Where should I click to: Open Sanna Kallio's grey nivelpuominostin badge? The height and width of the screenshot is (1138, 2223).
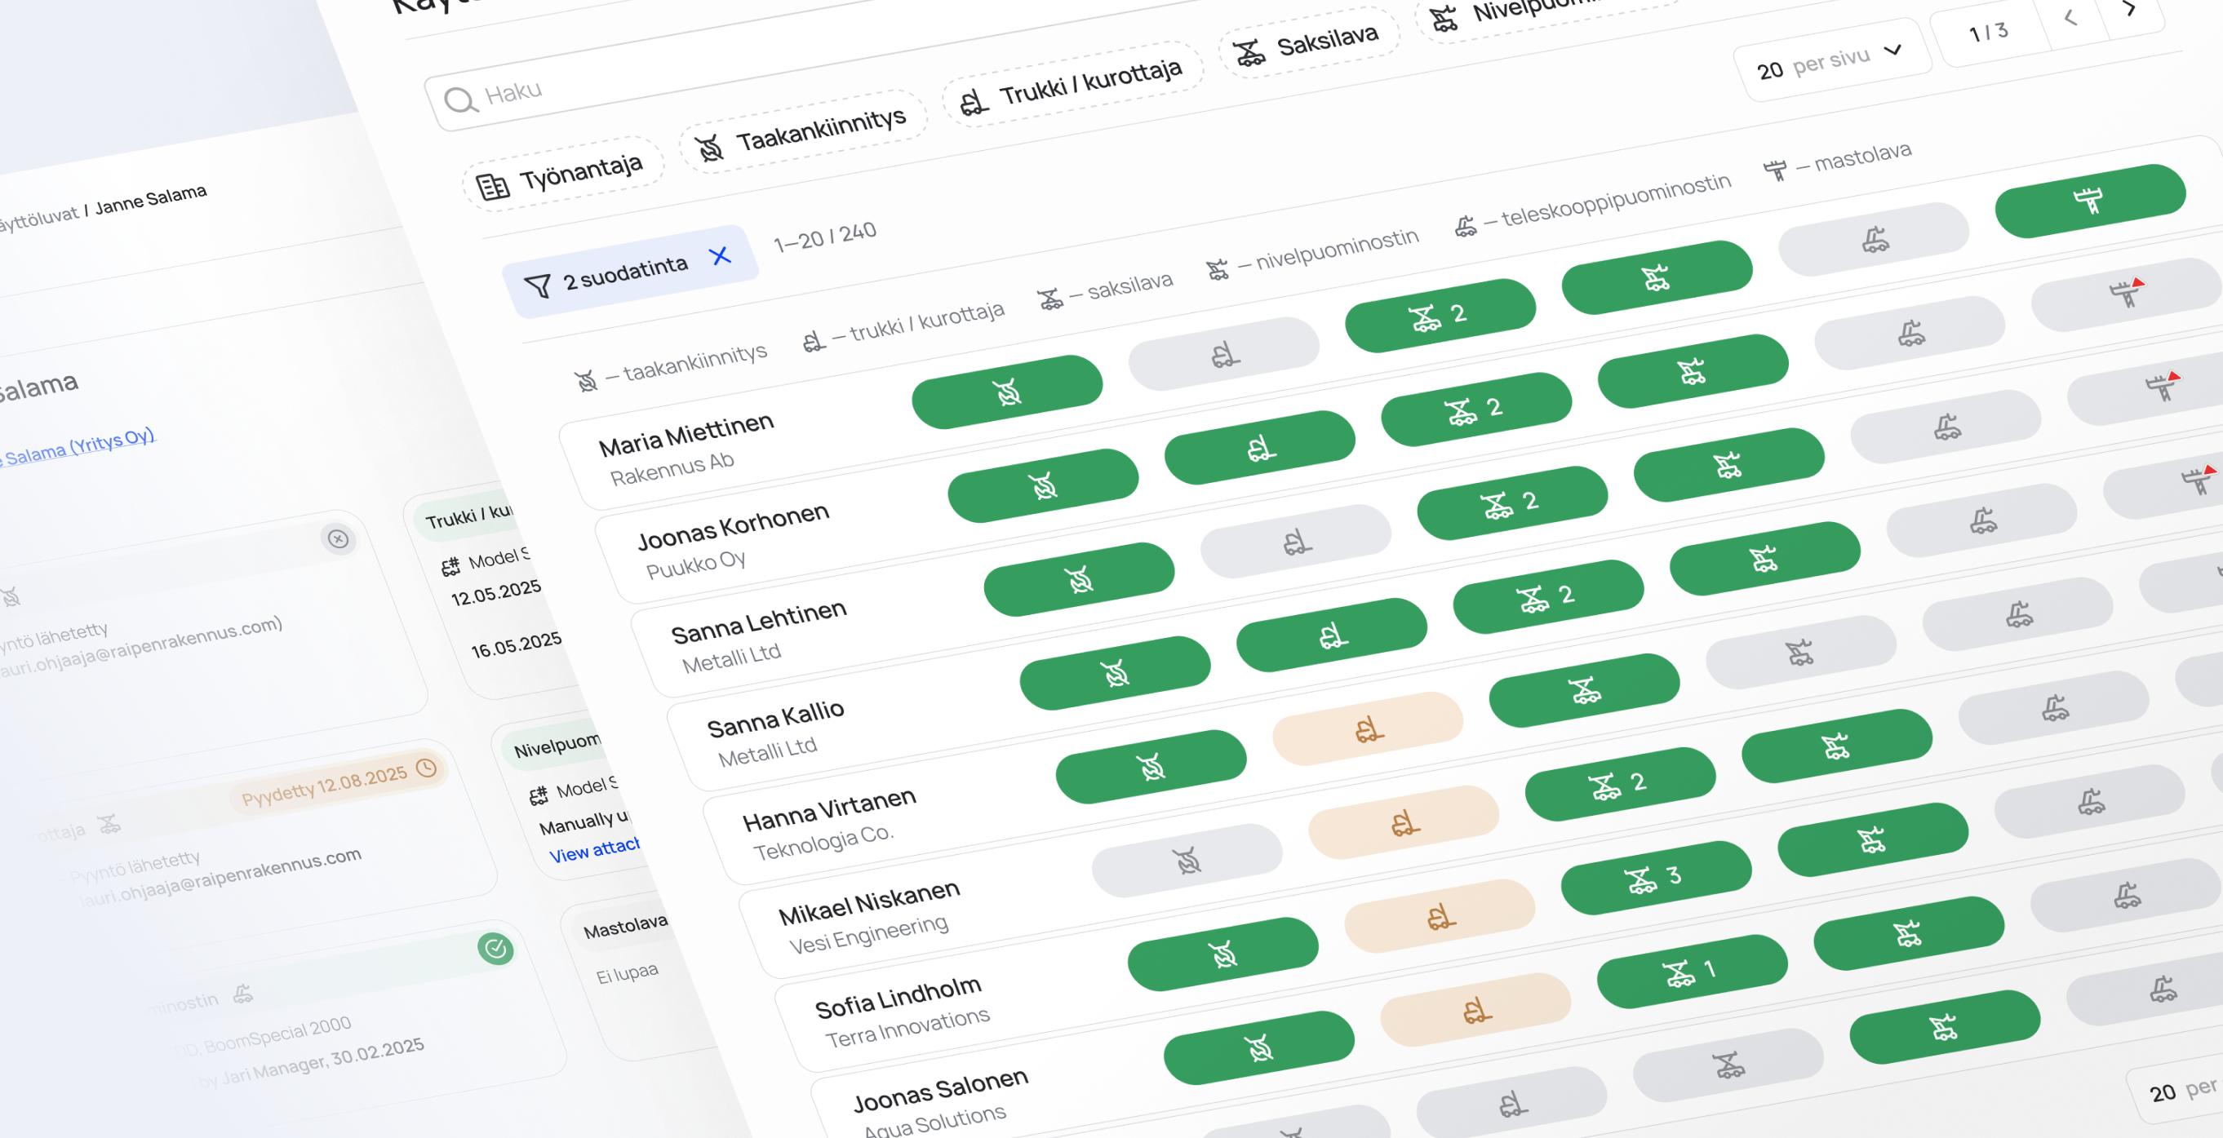(x=1801, y=652)
